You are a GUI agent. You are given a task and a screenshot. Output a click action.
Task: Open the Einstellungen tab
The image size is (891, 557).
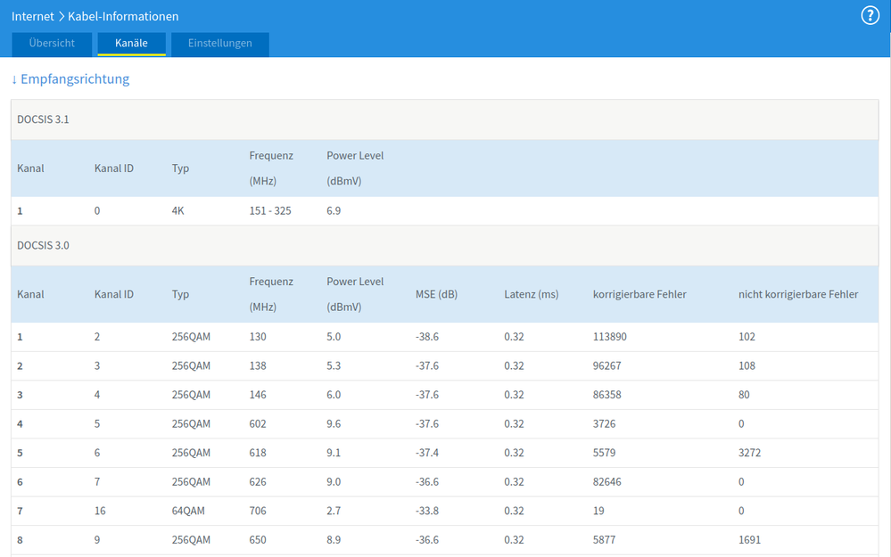(220, 44)
